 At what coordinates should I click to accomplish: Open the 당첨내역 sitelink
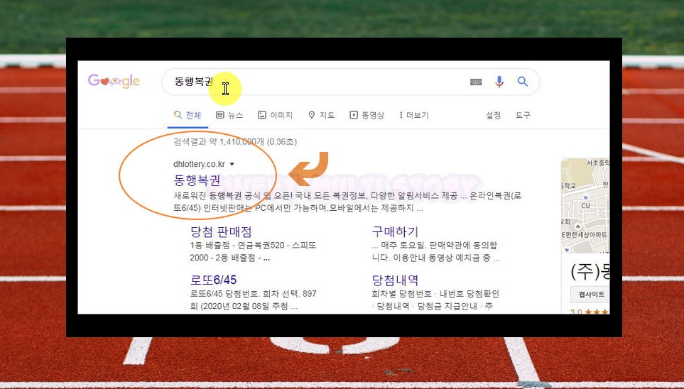[x=395, y=280]
